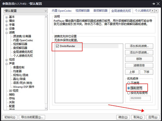The width and height of the screenshot is (162, 121).
Task: Expand the 播放 tree node
Action: pyautogui.click(x=6, y=21)
